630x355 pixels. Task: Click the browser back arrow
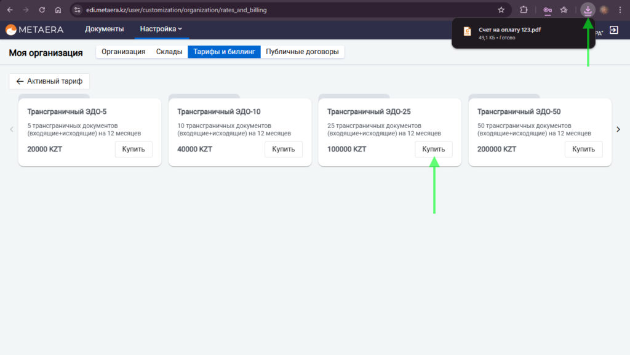coord(10,10)
